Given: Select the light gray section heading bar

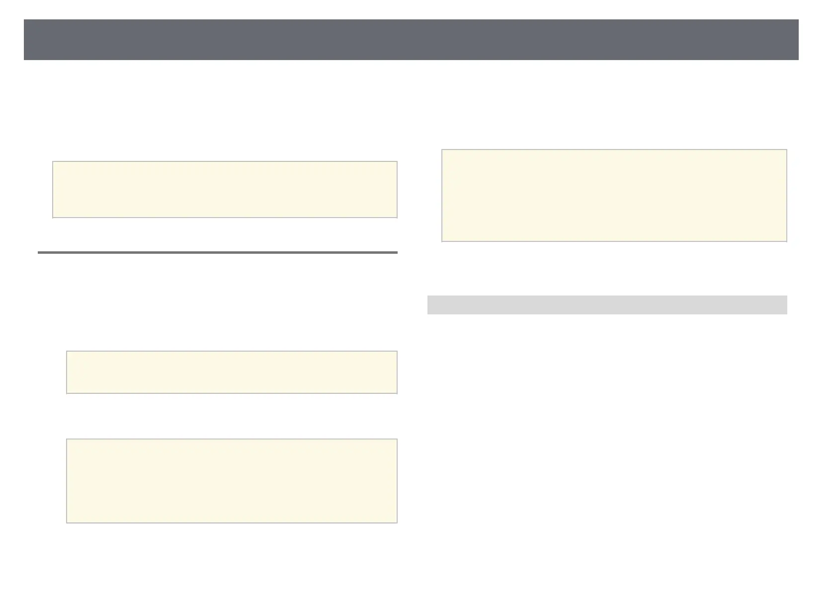Looking at the screenshot, I should click(607, 305).
